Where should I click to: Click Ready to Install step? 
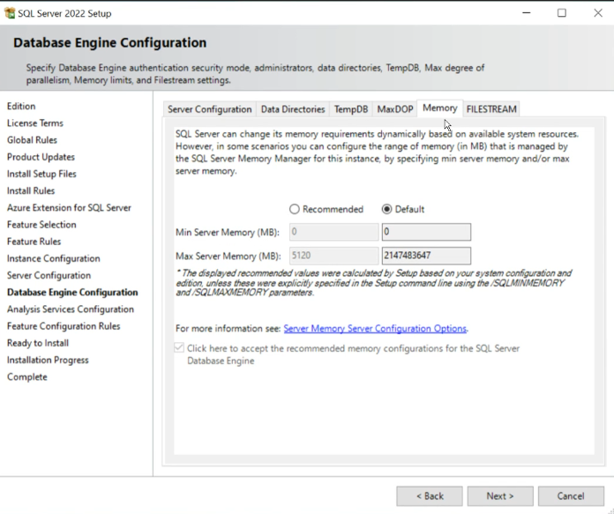(x=38, y=343)
